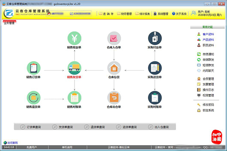The height and width of the screenshot is (151, 227).
Task: Open the 销售发货单 truck icon
Action: (75, 68)
